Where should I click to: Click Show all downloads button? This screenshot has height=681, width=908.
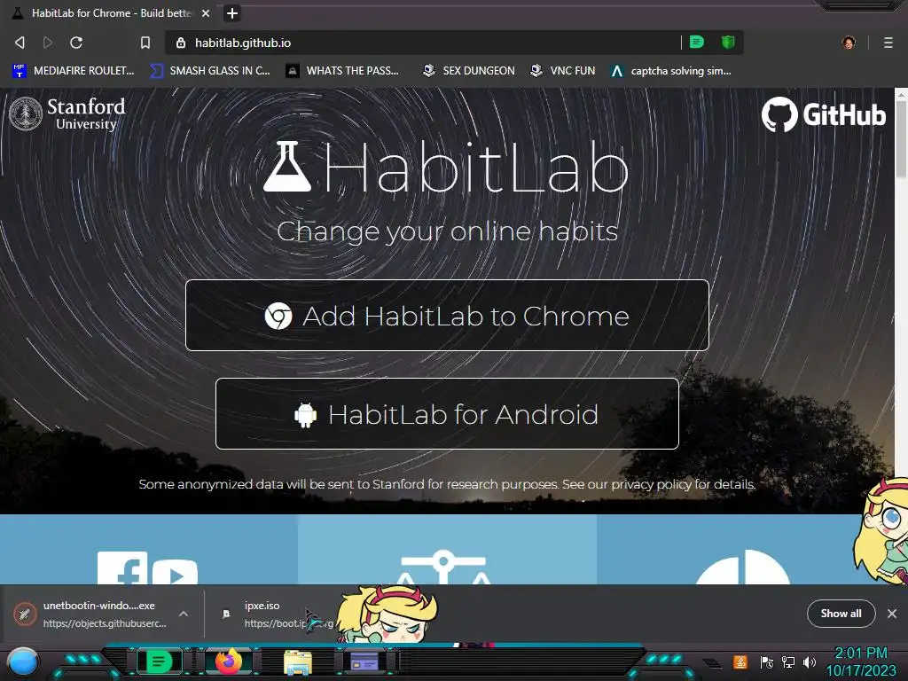841,614
